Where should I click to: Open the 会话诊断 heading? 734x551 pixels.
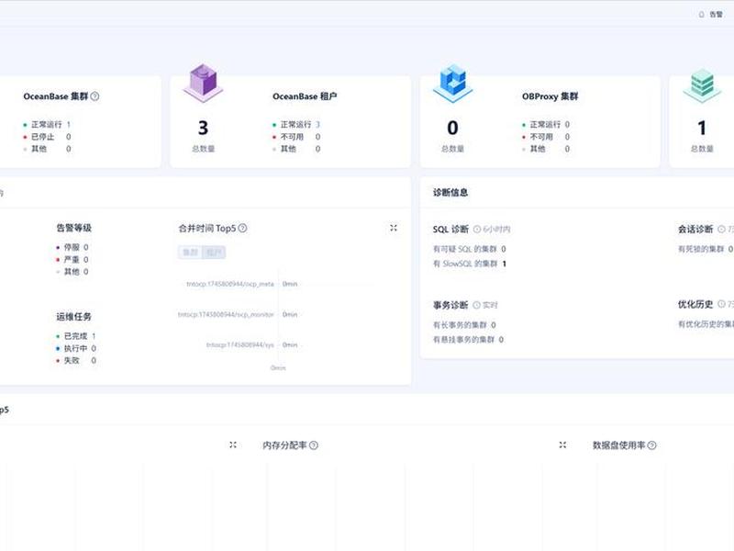click(695, 229)
